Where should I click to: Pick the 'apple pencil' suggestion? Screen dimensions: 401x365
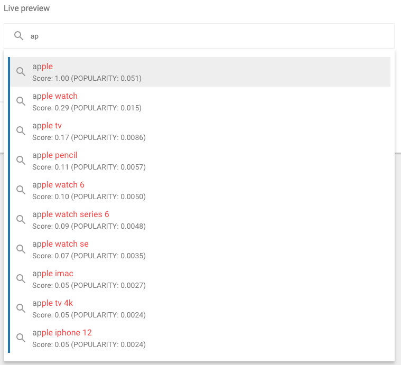(200, 161)
